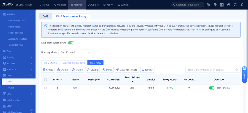This screenshot has height=113, width=248.
Task: Open the wireless signal icon in header
Action: (208, 5)
